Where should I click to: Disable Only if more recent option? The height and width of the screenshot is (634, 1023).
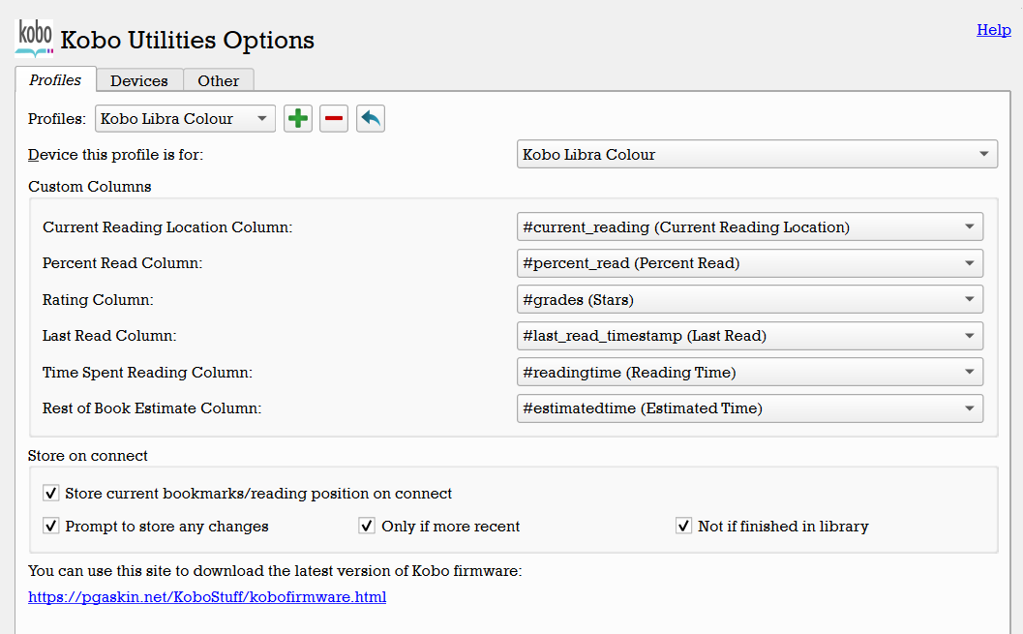(x=368, y=527)
